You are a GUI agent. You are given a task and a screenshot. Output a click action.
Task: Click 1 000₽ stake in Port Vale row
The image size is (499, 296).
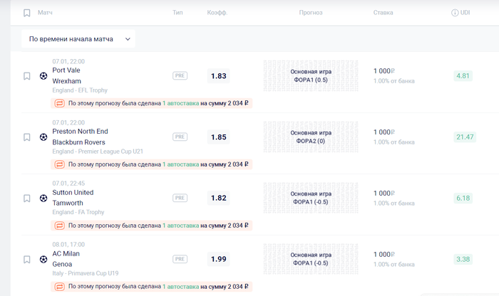pos(384,71)
